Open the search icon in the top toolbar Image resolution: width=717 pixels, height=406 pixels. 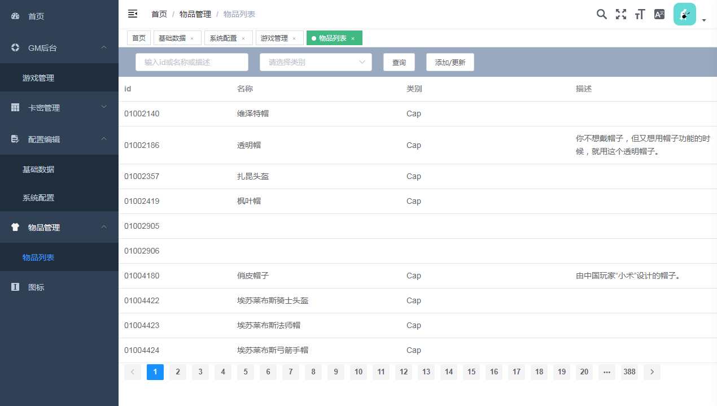click(602, 14)
